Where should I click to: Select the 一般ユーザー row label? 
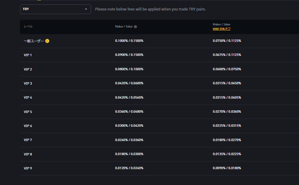coord(33,41)
